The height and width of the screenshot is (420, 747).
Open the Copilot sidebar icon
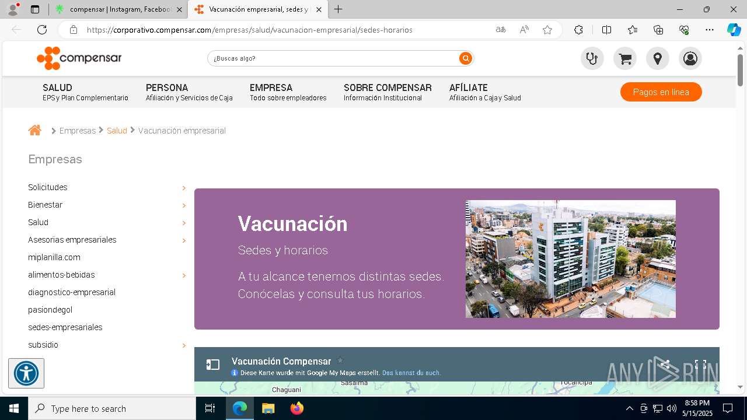click(734, 30)
